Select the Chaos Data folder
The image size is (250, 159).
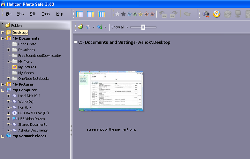point(27,44)
